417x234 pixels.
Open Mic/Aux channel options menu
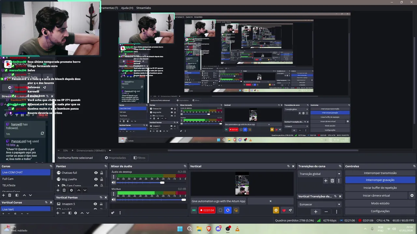tap(113, 194)
